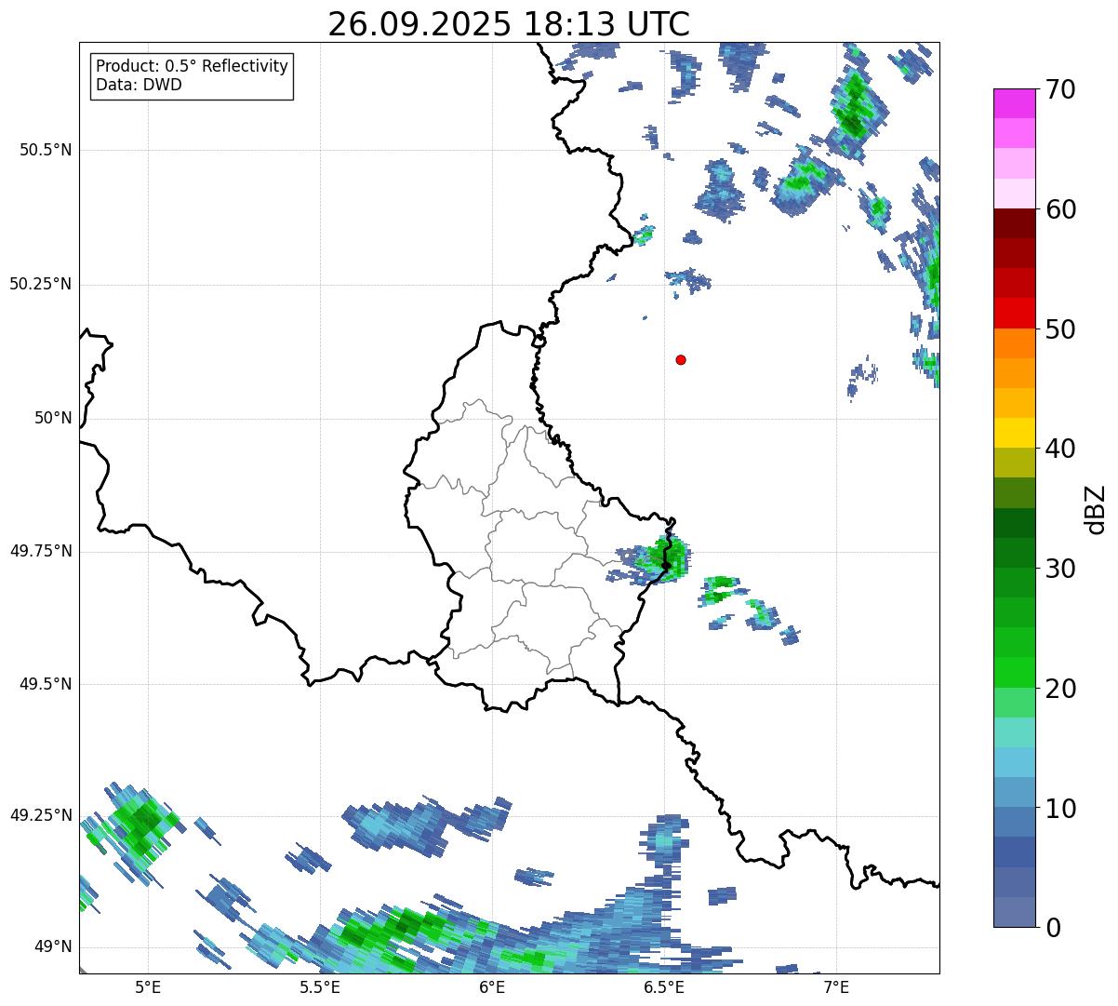Click the red station marker dot
Viewport: 1118px width, 1006px height.
681,359
